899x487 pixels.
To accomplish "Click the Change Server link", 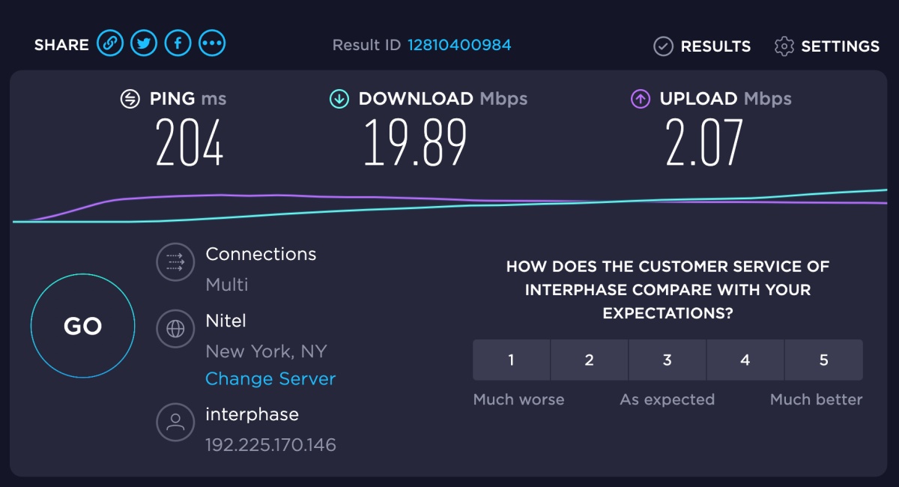I will point(270,379).
